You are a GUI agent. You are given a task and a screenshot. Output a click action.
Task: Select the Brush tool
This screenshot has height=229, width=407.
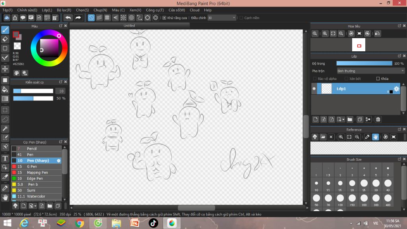tap(5, 30)
